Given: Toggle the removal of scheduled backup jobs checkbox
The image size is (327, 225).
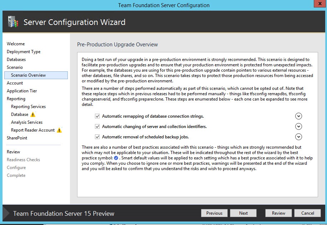Looking at the screenshot, I should (x=97, y=137).
